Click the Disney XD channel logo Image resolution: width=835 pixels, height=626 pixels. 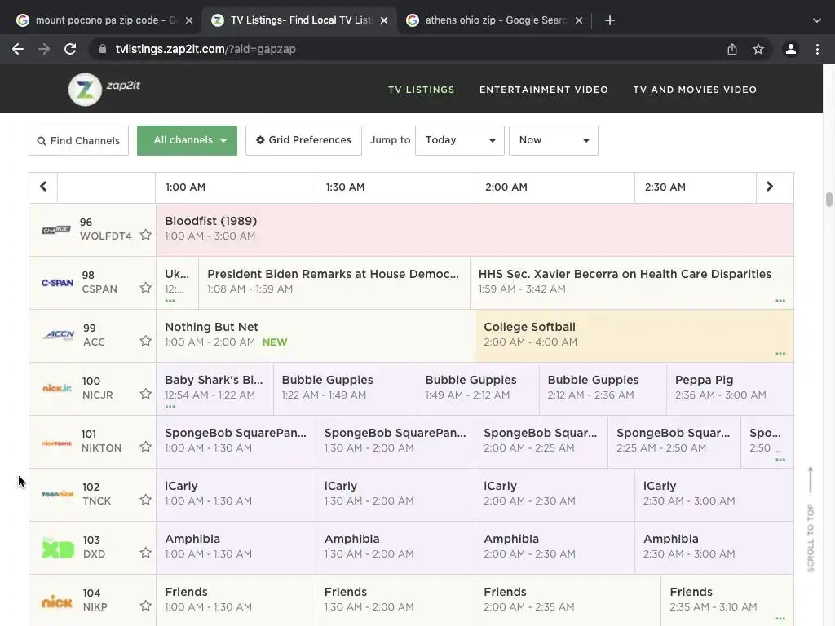(x=58, y=547)
